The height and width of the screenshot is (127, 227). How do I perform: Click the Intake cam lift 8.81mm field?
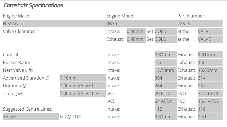[x=166, y=55]
